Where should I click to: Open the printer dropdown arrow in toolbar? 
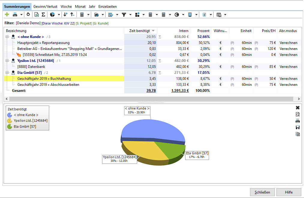click(21, 15)
